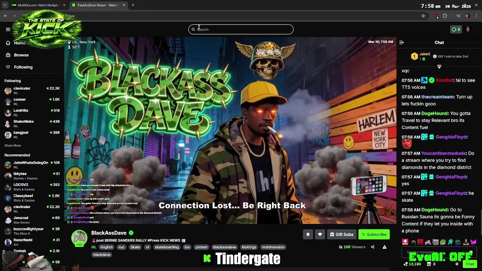482x271 pixels.
Task: Open chat settings gear icon
Action: click(457, 264)
